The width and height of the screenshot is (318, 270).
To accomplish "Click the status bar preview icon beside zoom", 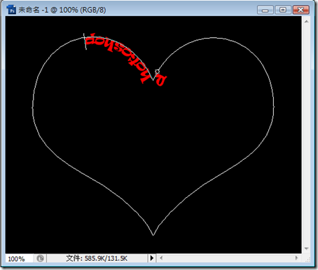I will 40,258.
